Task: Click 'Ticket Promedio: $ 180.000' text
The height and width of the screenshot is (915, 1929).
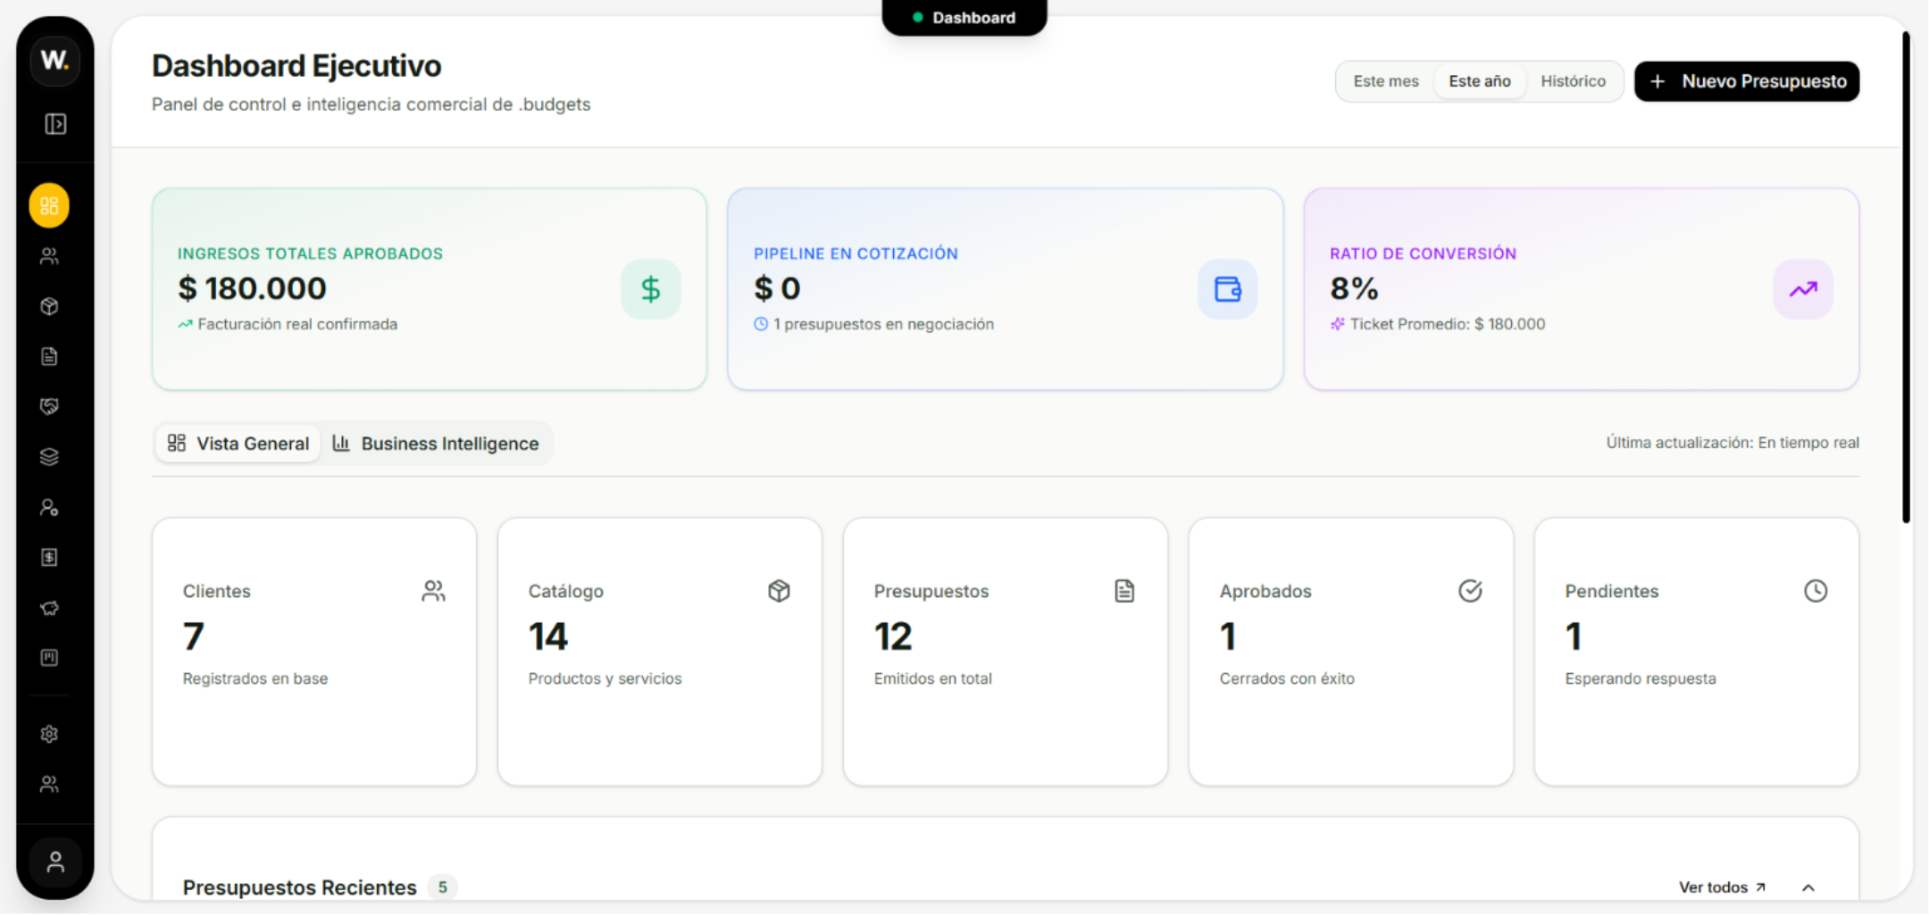Action: coord(1448,324)
